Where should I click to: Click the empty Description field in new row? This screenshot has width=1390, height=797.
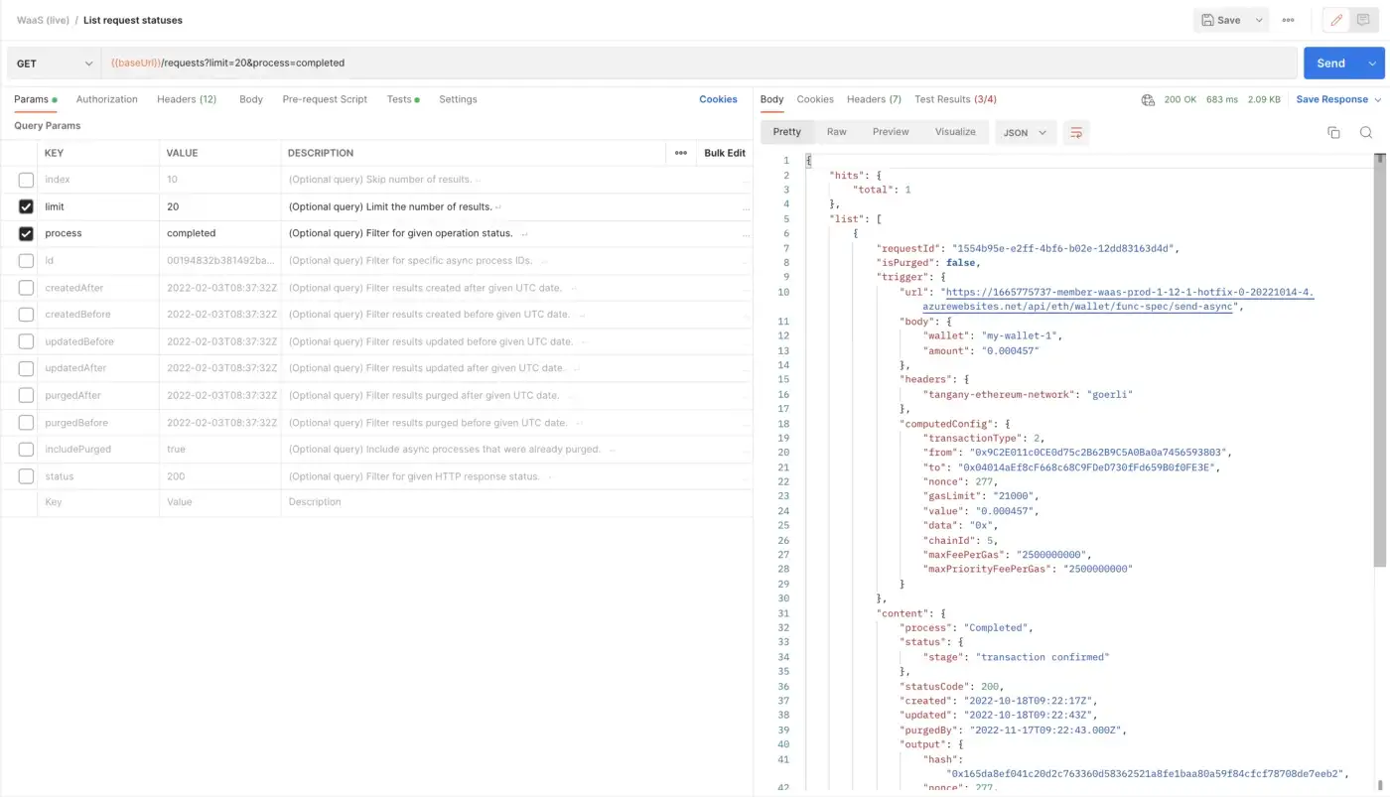pos(516,502)
